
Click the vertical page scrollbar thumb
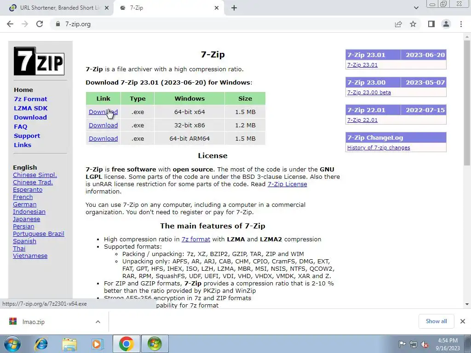pos(467,102)
